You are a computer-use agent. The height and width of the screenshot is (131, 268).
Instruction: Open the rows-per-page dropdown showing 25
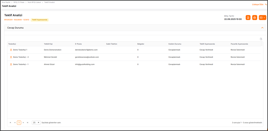tap(36, 123)
